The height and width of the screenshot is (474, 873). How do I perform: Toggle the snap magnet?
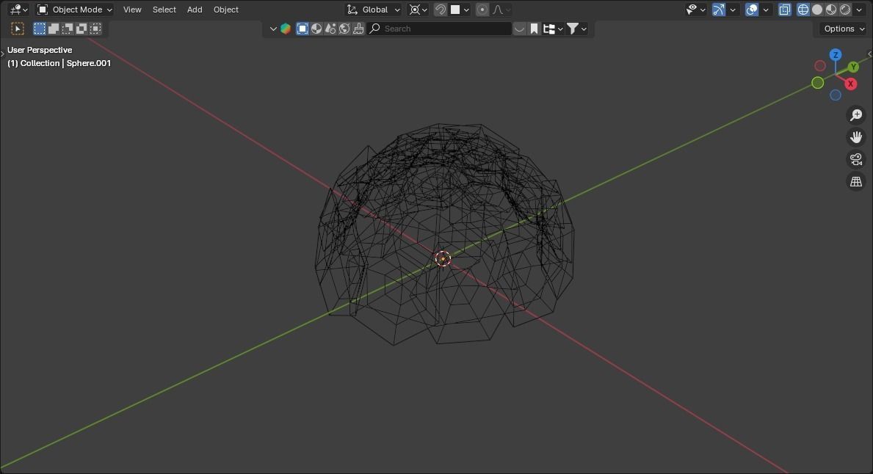(x=441, y=10)
